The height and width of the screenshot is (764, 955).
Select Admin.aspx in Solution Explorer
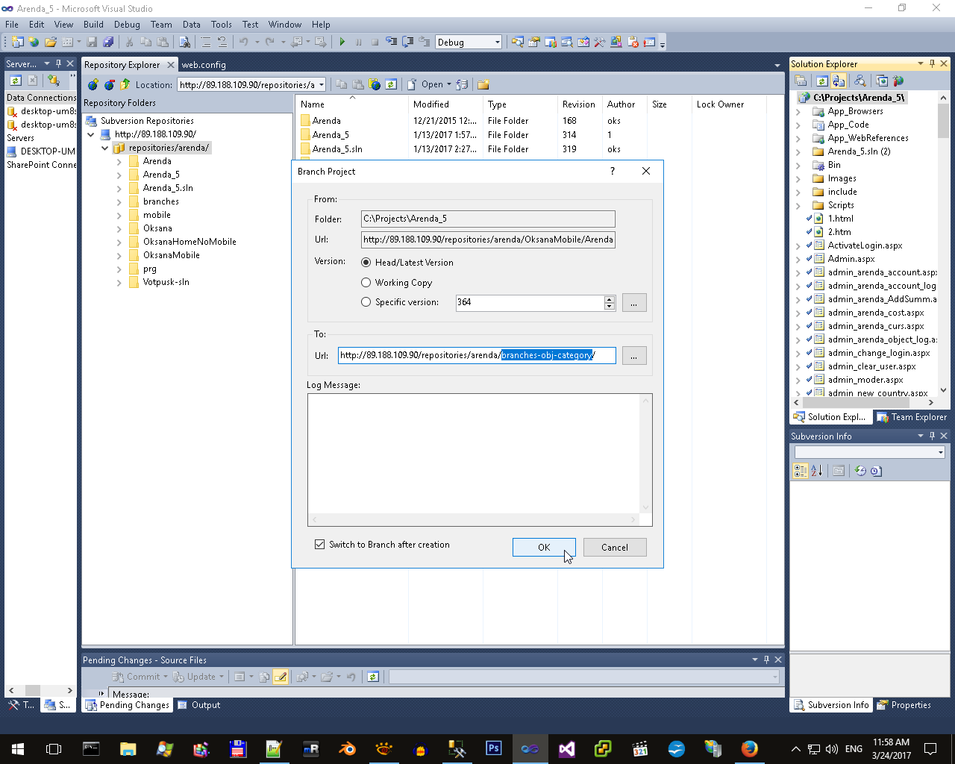[851, 259]
